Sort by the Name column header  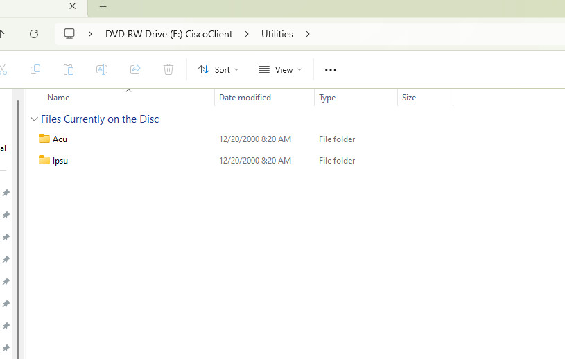(x=58, y=98)
